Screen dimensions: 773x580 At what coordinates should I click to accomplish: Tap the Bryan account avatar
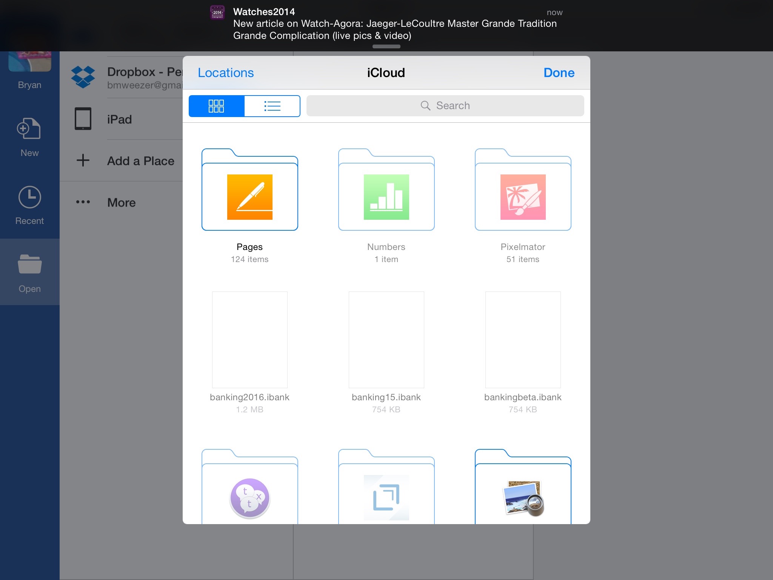[29, 61]
